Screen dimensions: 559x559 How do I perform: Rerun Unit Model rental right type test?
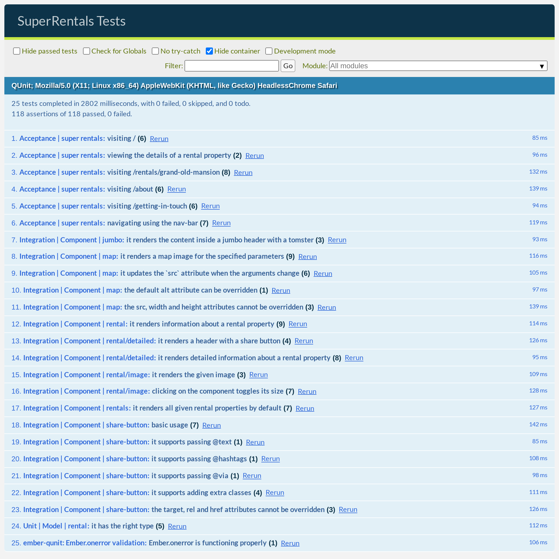177,527
